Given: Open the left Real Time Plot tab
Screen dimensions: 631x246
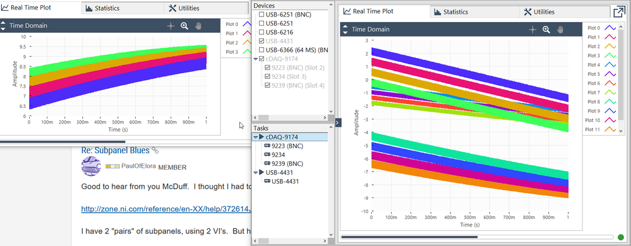Looking at the screenshot, I should coord(40,7).
